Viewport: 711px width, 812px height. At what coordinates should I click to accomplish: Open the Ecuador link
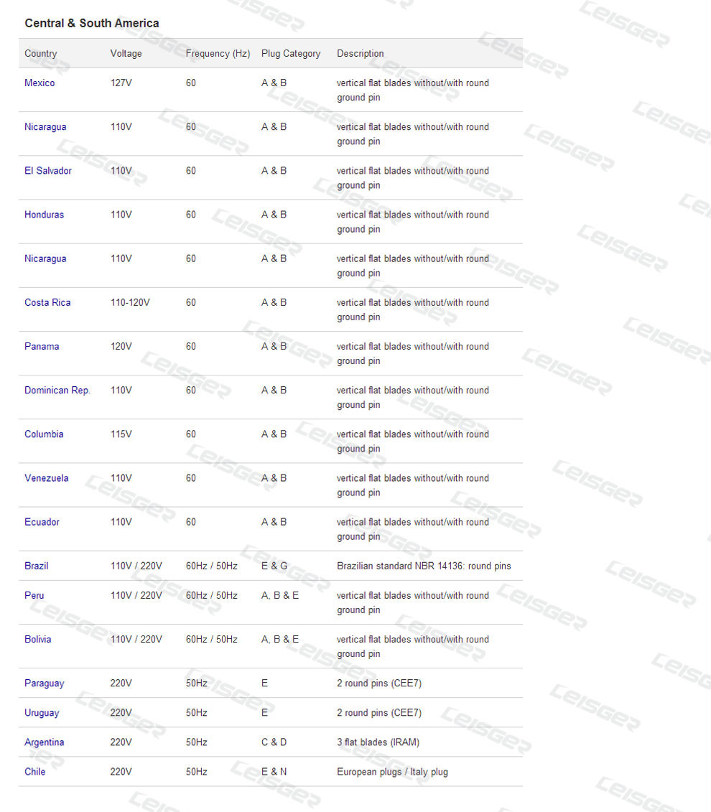click(x=42, y=522)
